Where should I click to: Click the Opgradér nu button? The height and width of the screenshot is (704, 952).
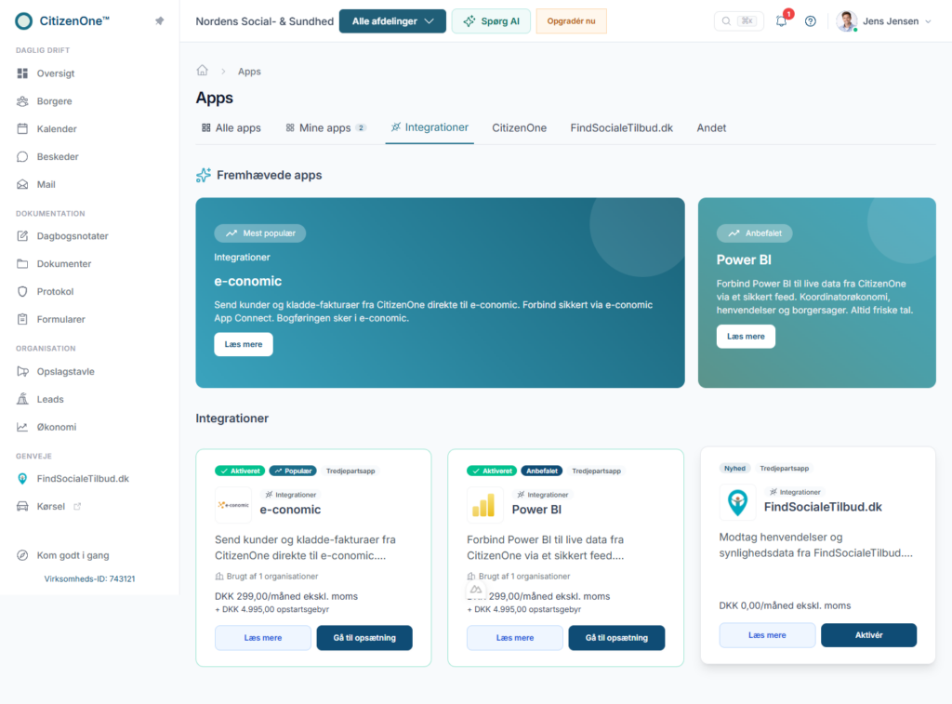coord(572,21)
